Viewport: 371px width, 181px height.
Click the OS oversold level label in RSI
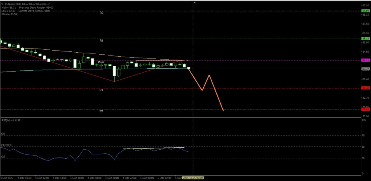pyautogui.click(x=3, y=156)
